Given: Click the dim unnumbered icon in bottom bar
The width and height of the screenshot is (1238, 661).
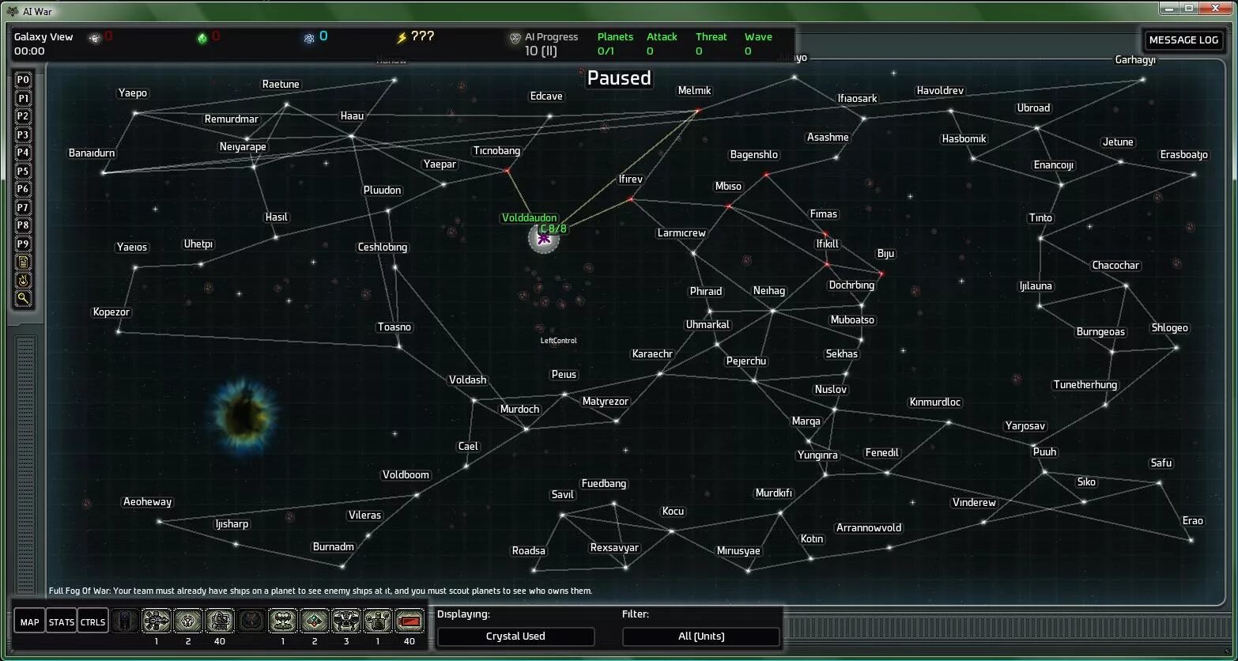Looking at the screenshot, I should point(251,621).
